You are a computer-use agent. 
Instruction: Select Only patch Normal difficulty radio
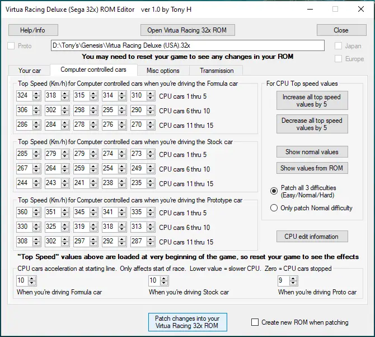274,207
